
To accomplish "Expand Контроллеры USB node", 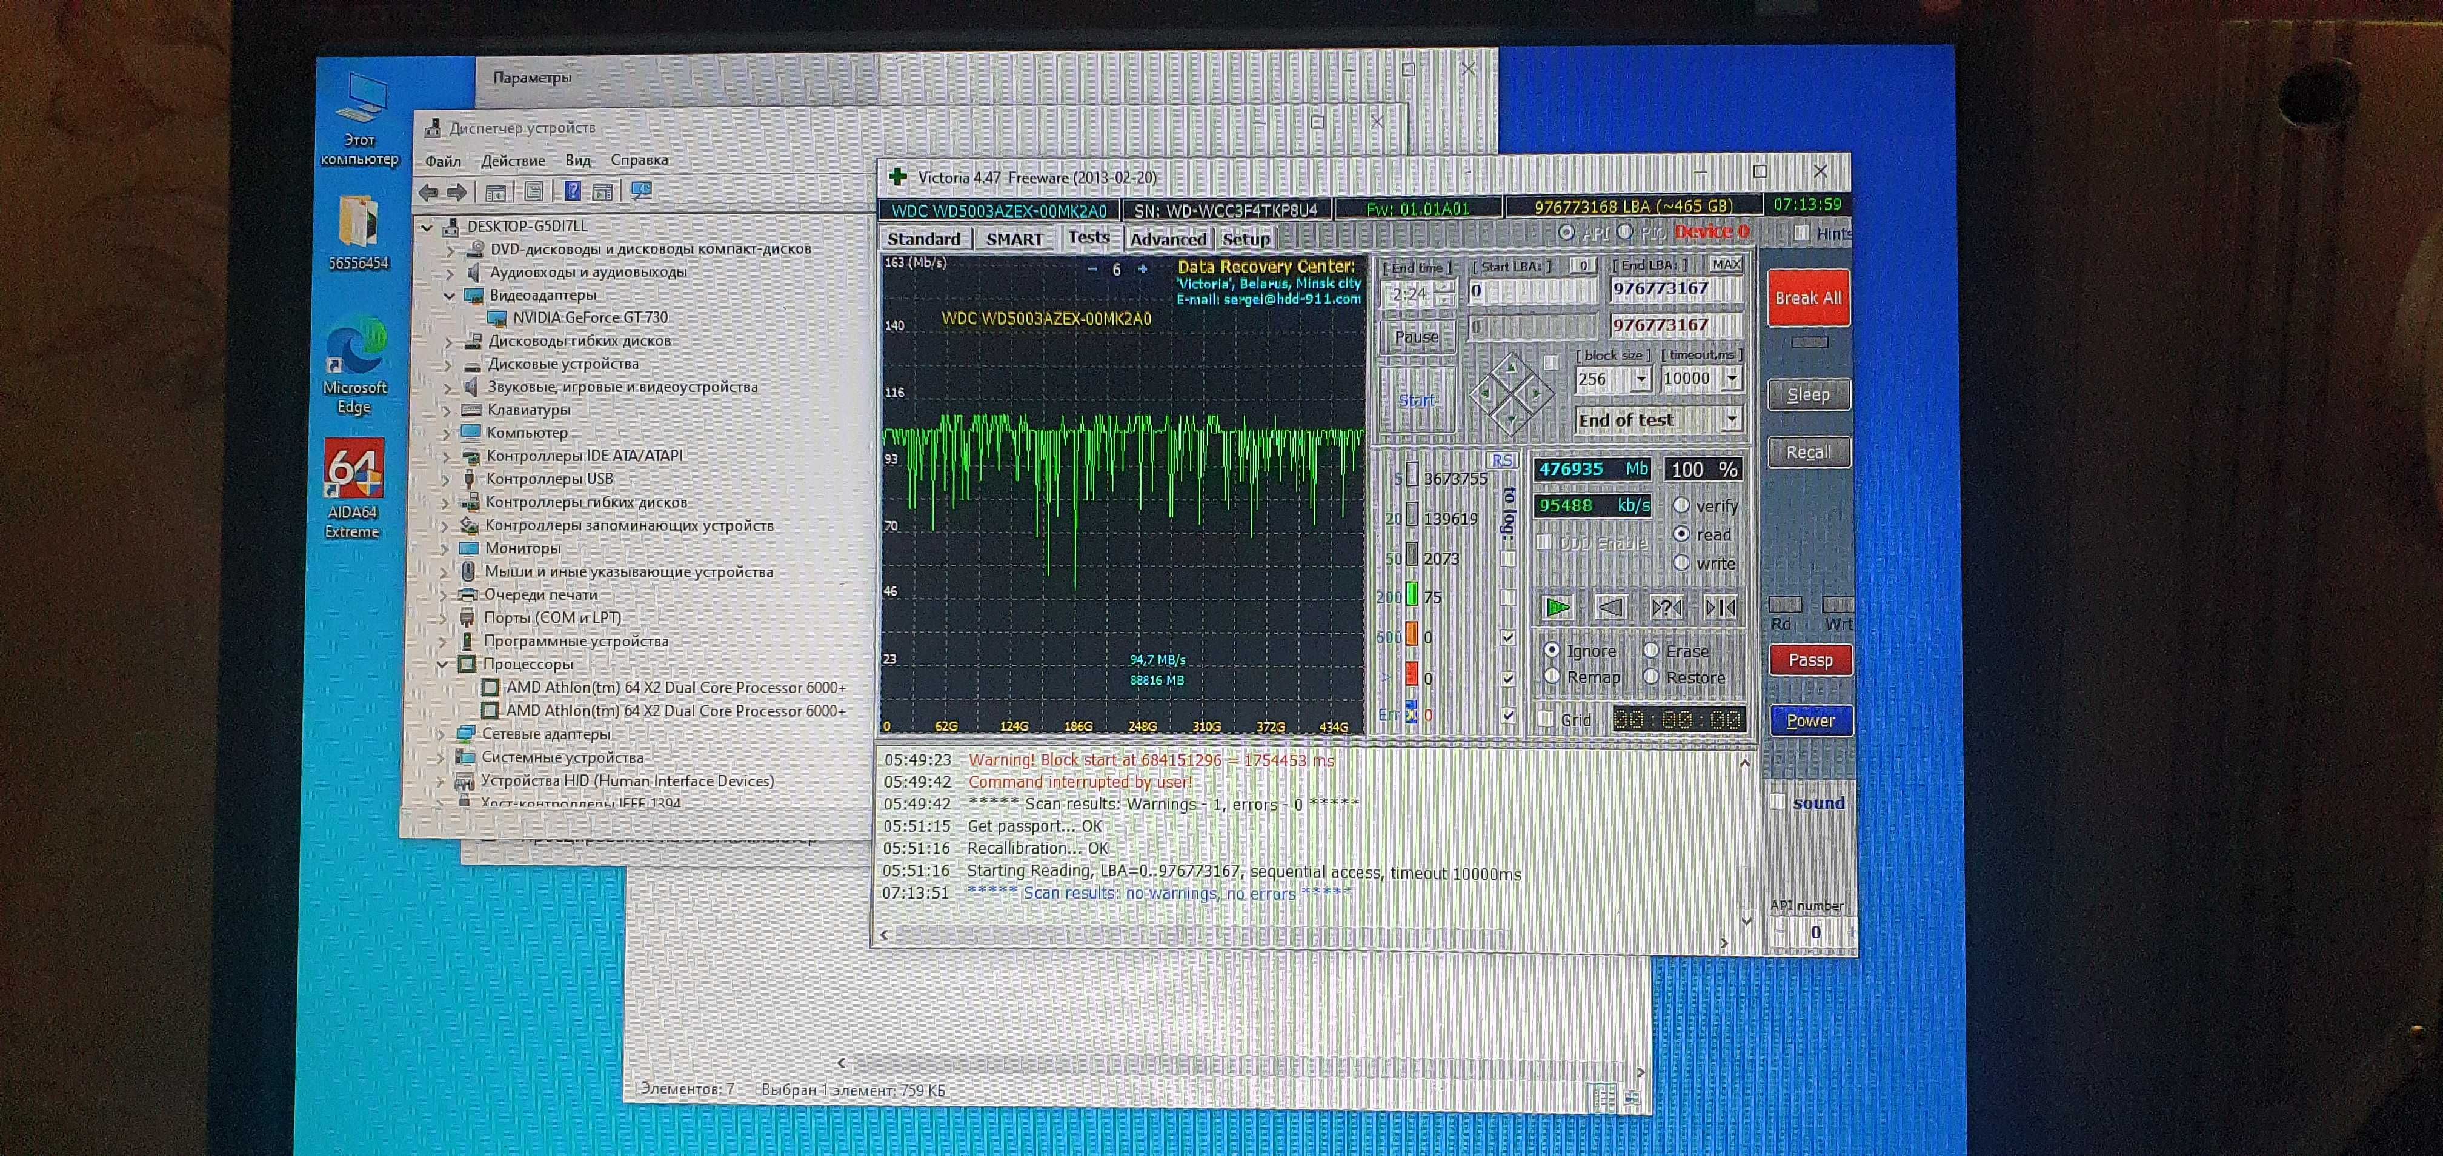I will click(x=447, y=479).
